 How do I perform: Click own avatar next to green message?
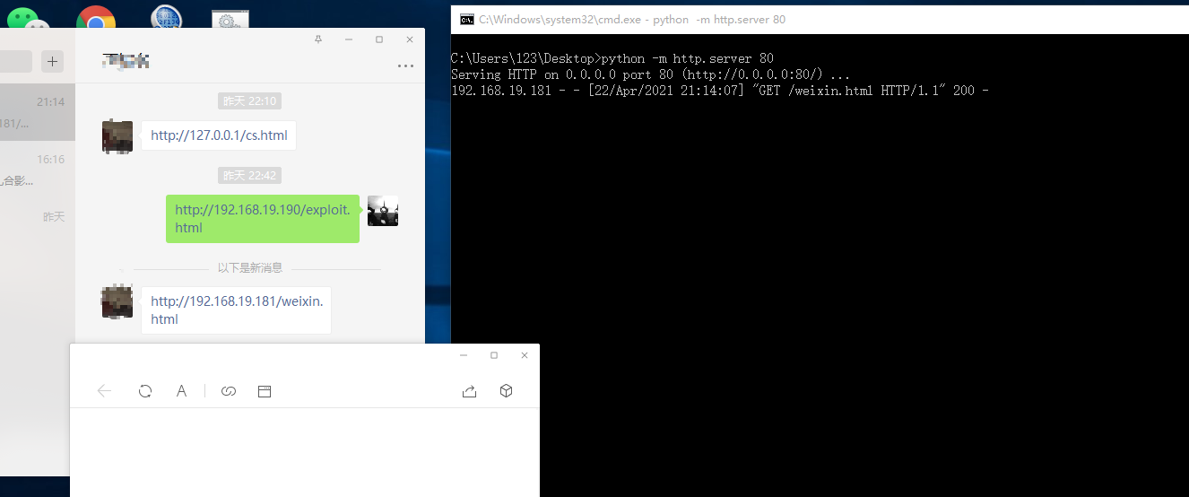click(383, 211)
